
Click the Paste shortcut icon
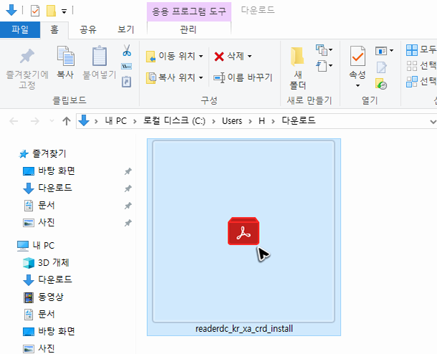click(x=126, y=82)
